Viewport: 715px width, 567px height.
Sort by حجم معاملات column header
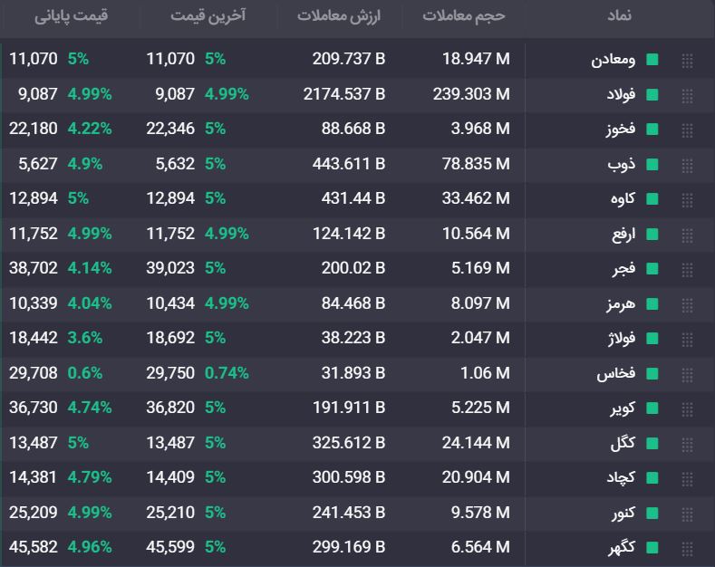tap(464, 15)
